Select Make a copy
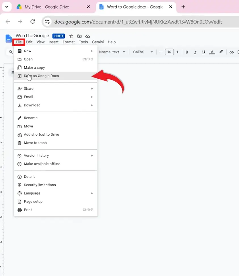Screen dimensions: 239x276 56,67
